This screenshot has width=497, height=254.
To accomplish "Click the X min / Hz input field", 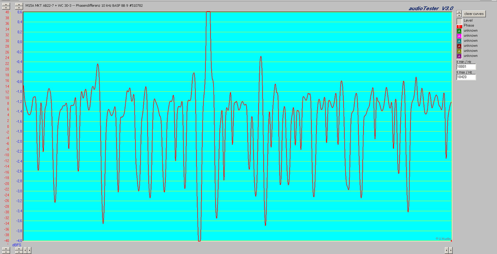I will 466,67.
